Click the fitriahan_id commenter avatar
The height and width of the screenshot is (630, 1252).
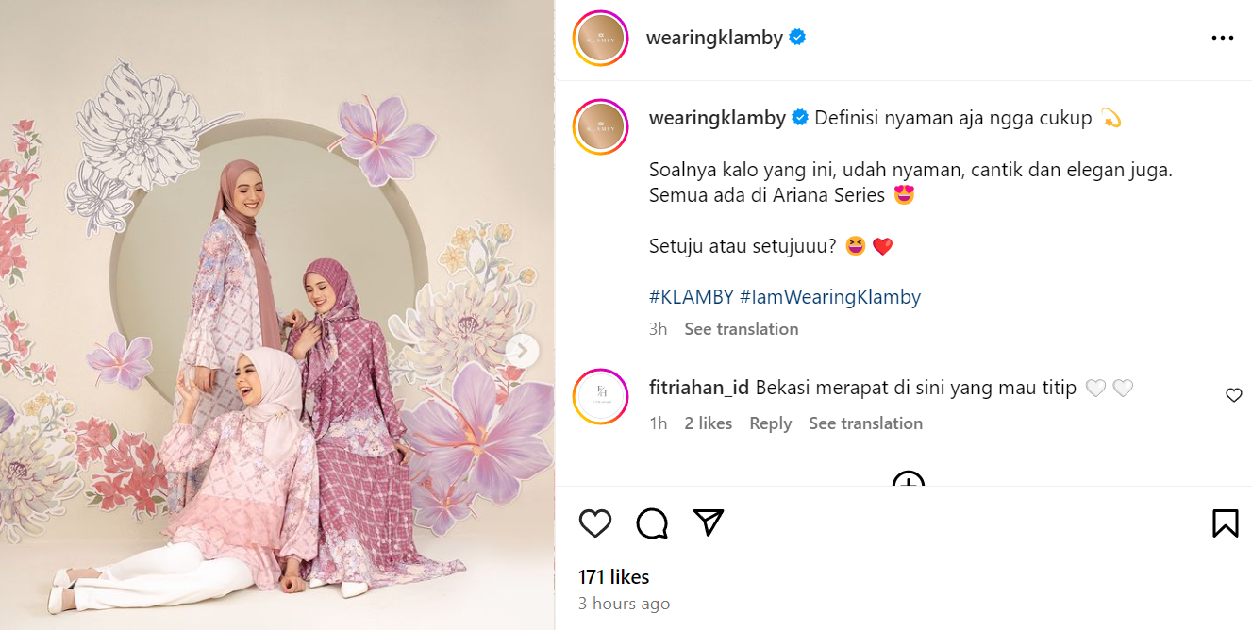tap(600, 396)
